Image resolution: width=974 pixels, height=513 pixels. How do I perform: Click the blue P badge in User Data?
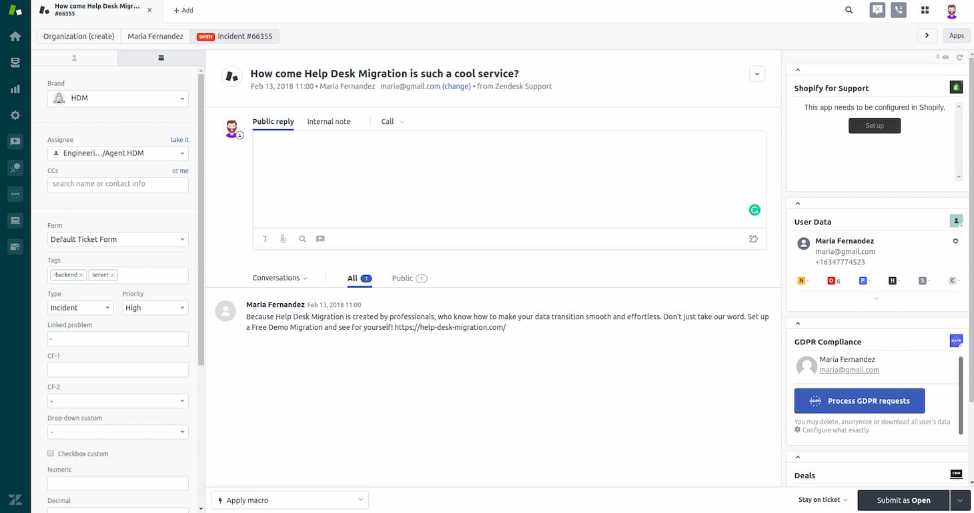point(863,280)
